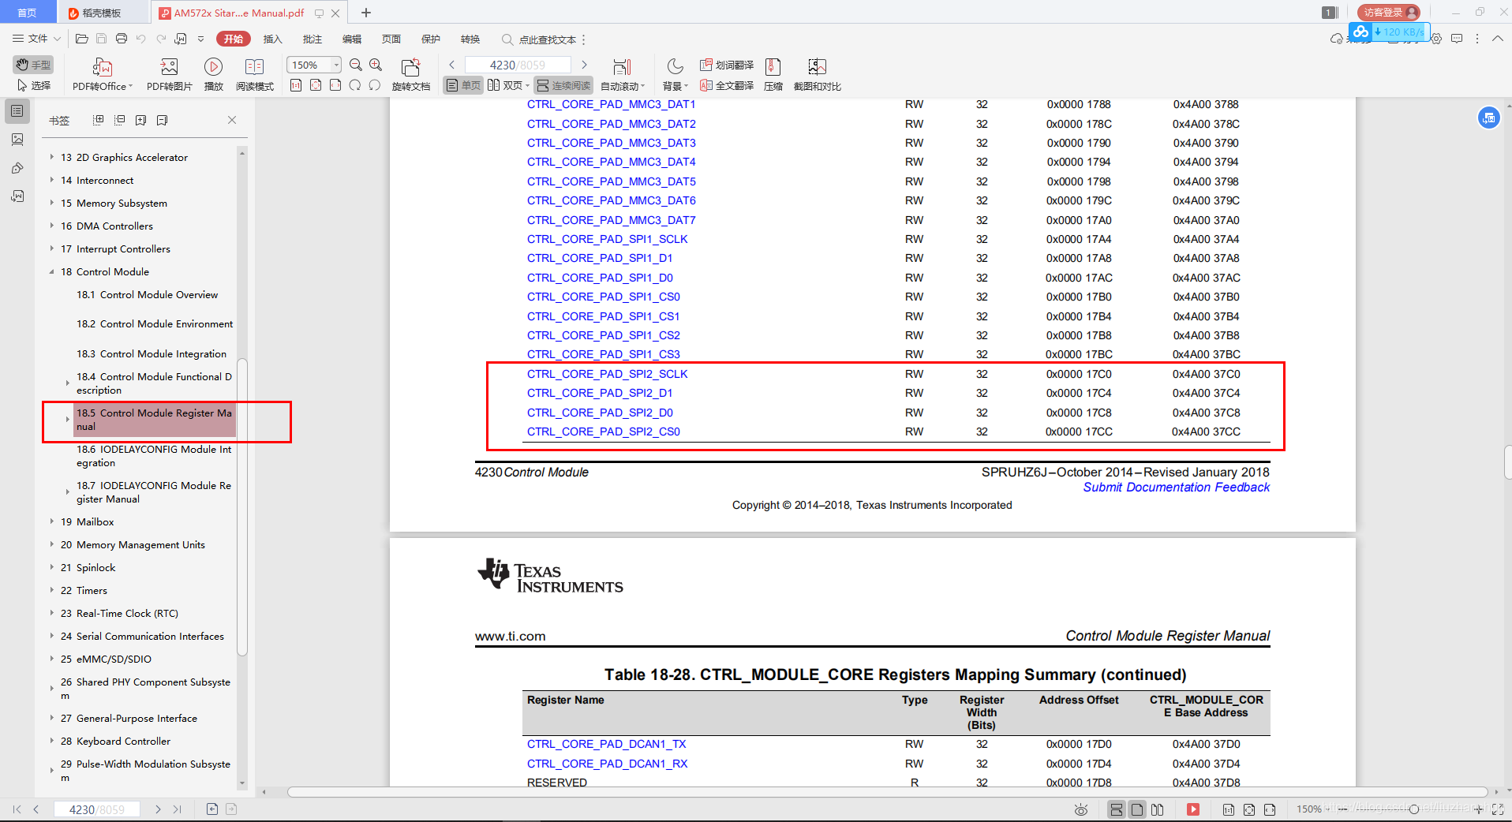Expand chapter 22 Timers

coord(52,590)
